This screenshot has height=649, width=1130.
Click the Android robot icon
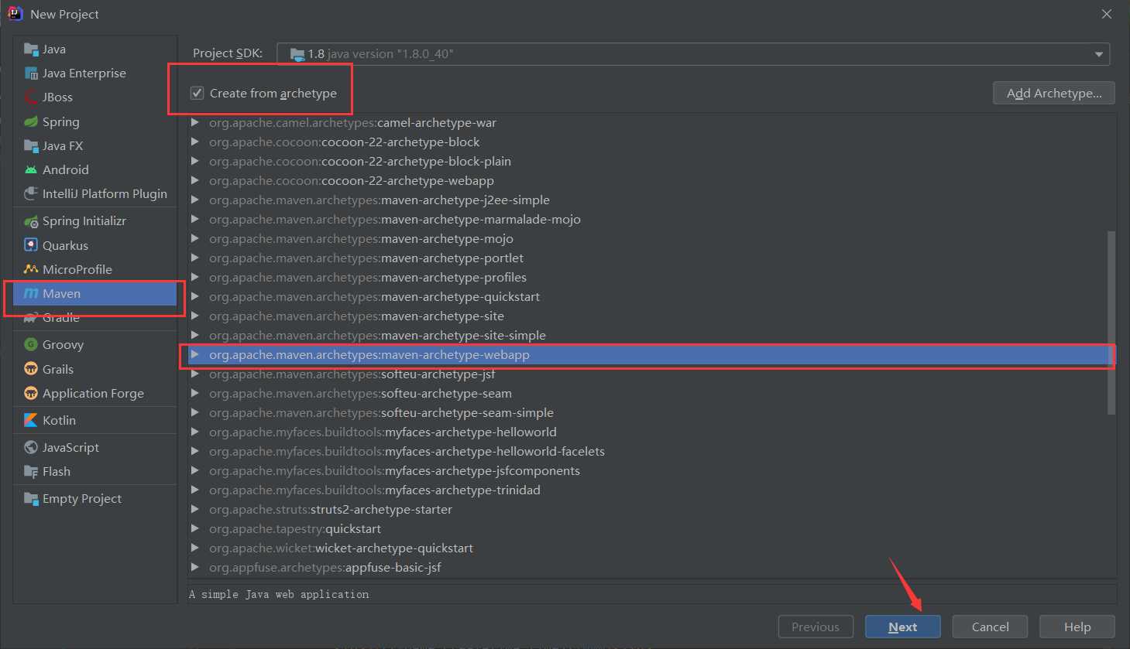(x=31, y=169)
